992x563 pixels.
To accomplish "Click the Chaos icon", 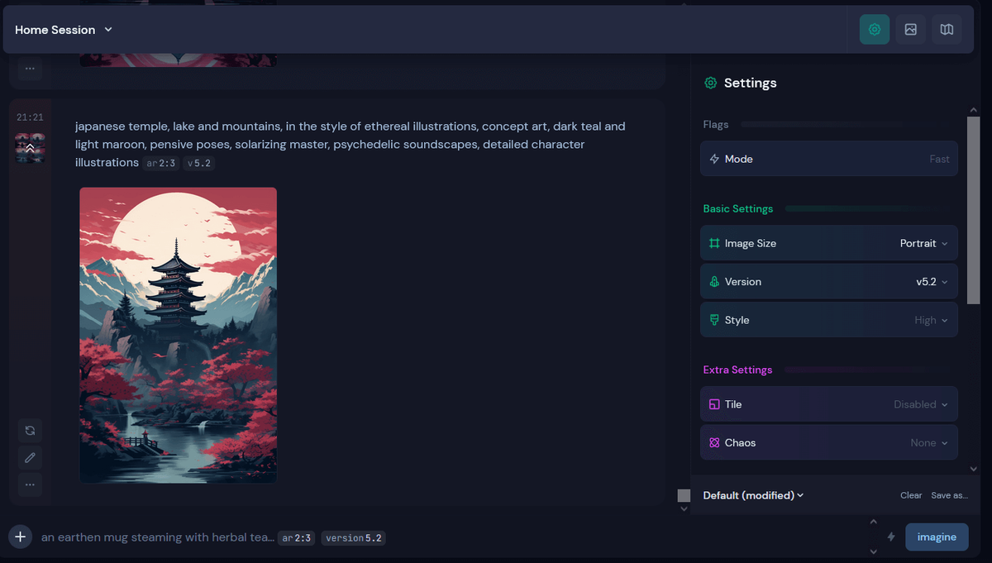I will click(714, 443).
